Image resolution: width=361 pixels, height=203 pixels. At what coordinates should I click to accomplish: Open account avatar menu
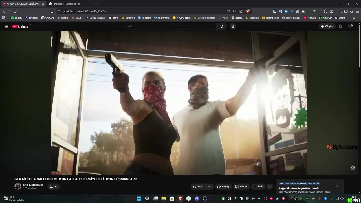[351, 26]
